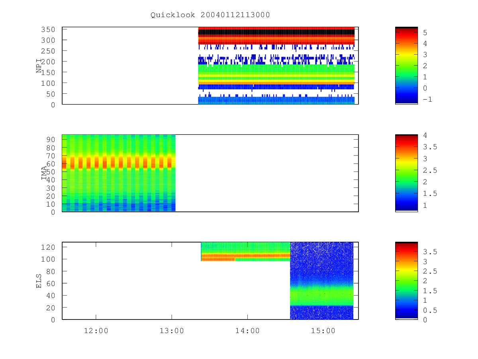This screenshot has height=359, width=478.
Task: Click the IMA axis tick value 30
Action: click(51, 188)
